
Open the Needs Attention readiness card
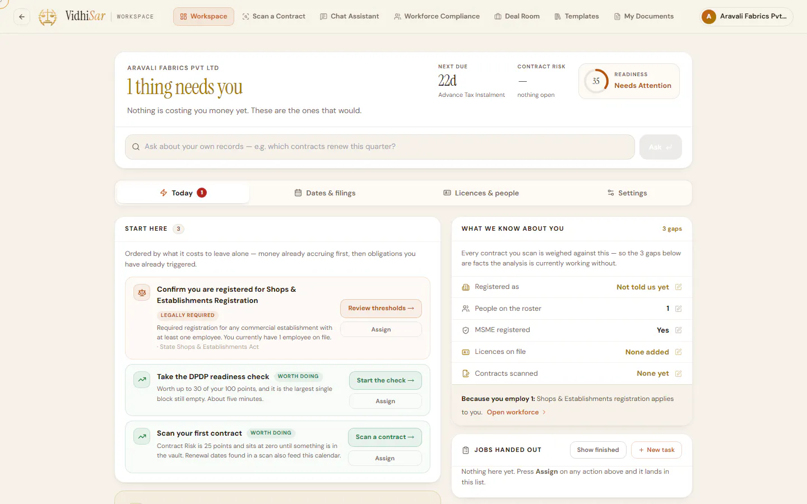629,81
